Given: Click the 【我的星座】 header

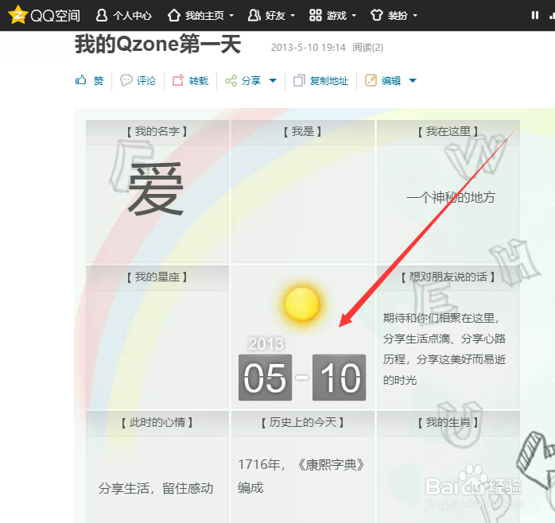Looking at the screenshot, I should pyautogui.click(x=157, y=277).
